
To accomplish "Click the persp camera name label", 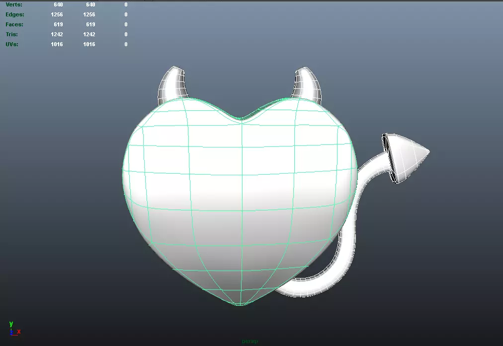I will (x=250, y=341).
